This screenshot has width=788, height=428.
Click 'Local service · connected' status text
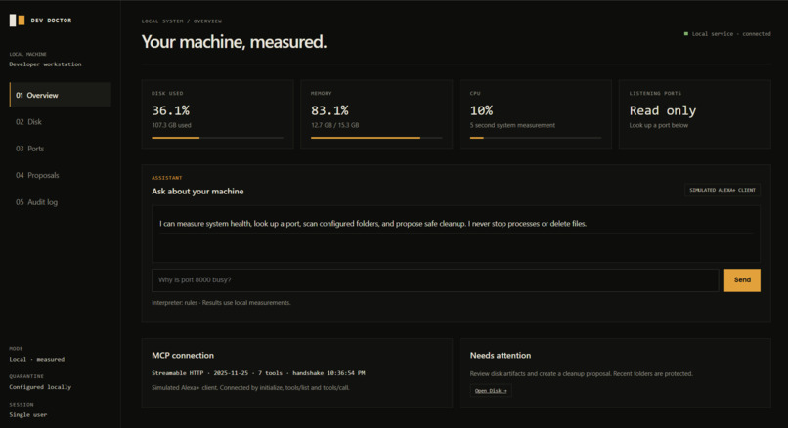(731, 33)
